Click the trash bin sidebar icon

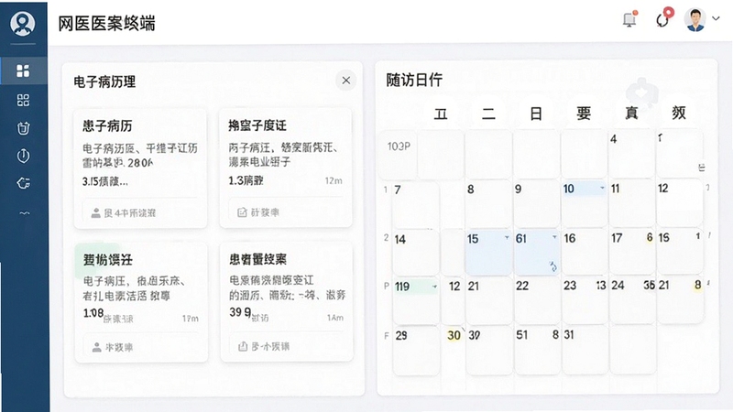[x=24, y=128]
